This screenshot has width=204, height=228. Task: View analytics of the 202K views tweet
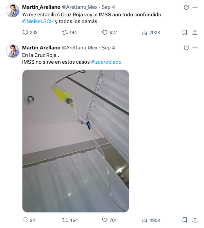pyautogui.click(x=144, y=32)
